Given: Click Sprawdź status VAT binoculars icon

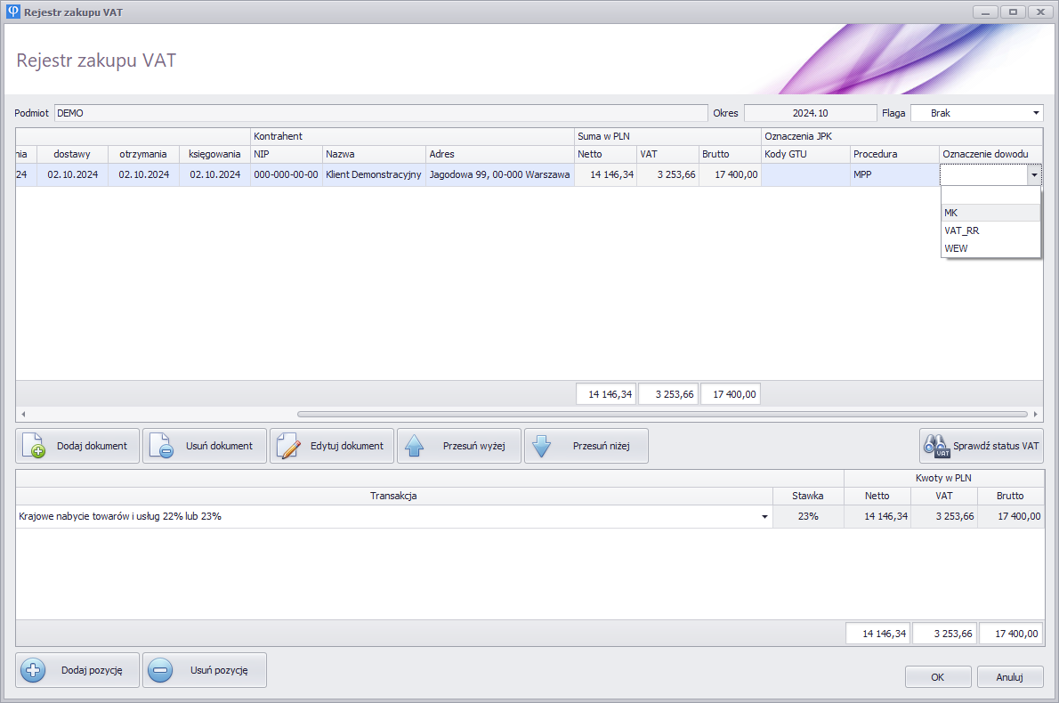Looking at the screenshot, I should click(x=937, y=446).
